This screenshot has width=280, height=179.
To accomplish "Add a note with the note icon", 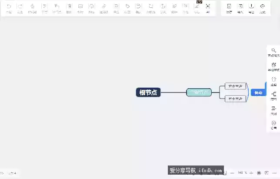I will click(116, 8).
